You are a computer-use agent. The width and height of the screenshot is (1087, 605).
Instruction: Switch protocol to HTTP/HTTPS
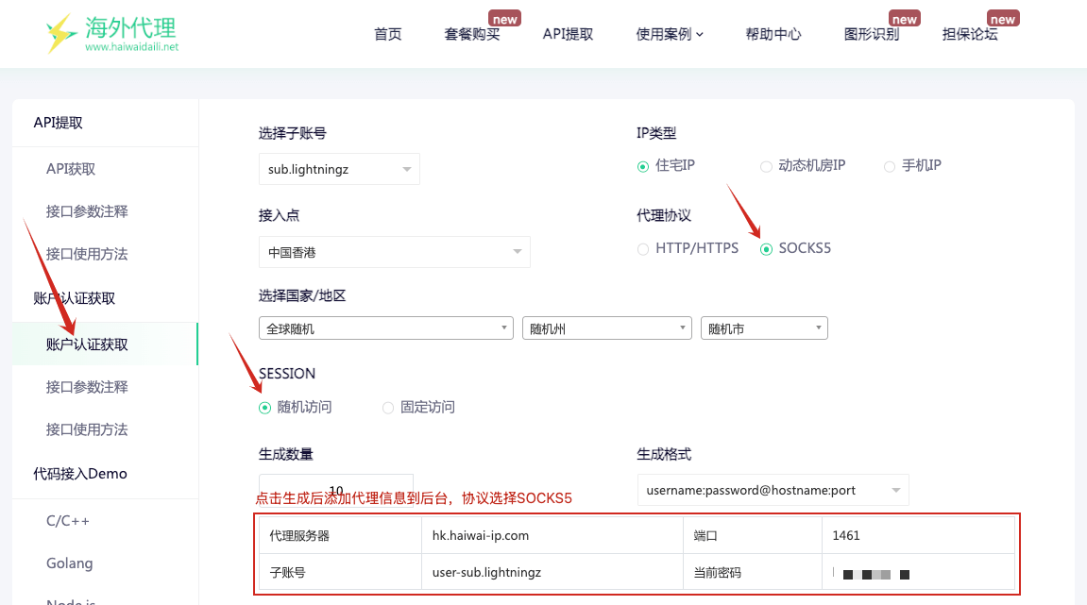[644, 249]
